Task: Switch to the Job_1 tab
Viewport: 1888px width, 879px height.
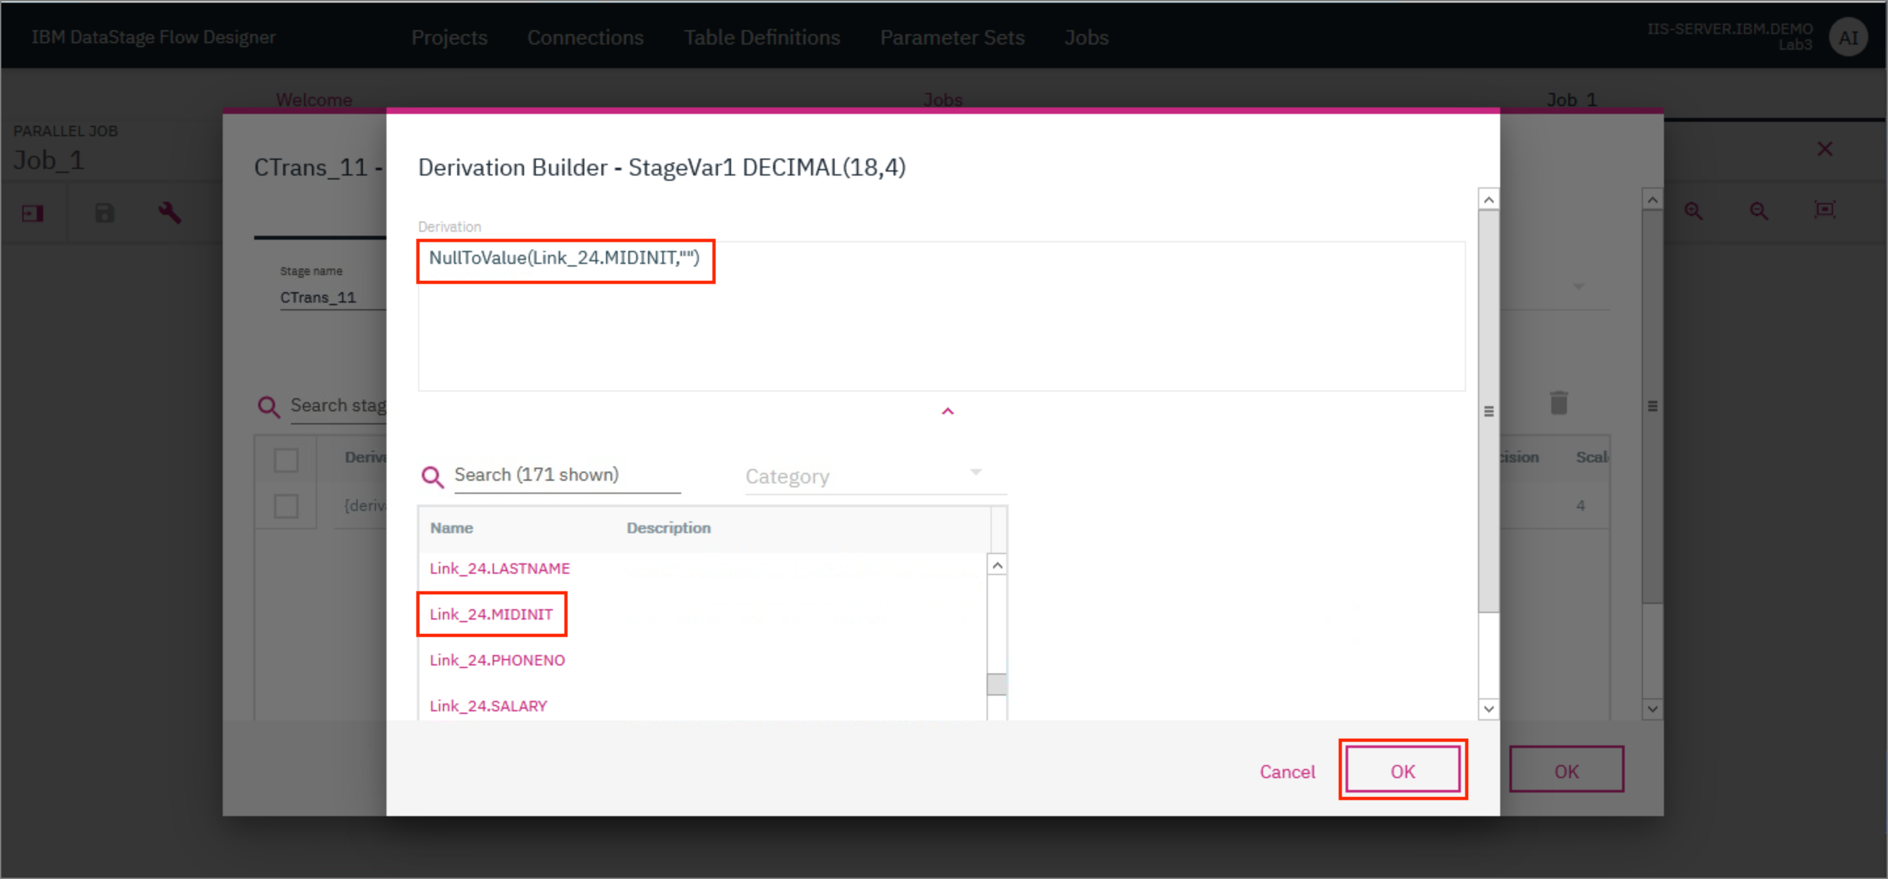Action: tap(1571, 99)
